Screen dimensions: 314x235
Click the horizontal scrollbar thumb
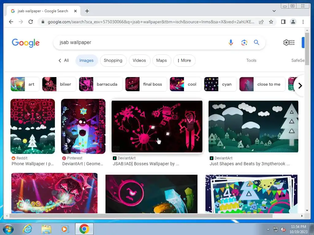(141, 216)
